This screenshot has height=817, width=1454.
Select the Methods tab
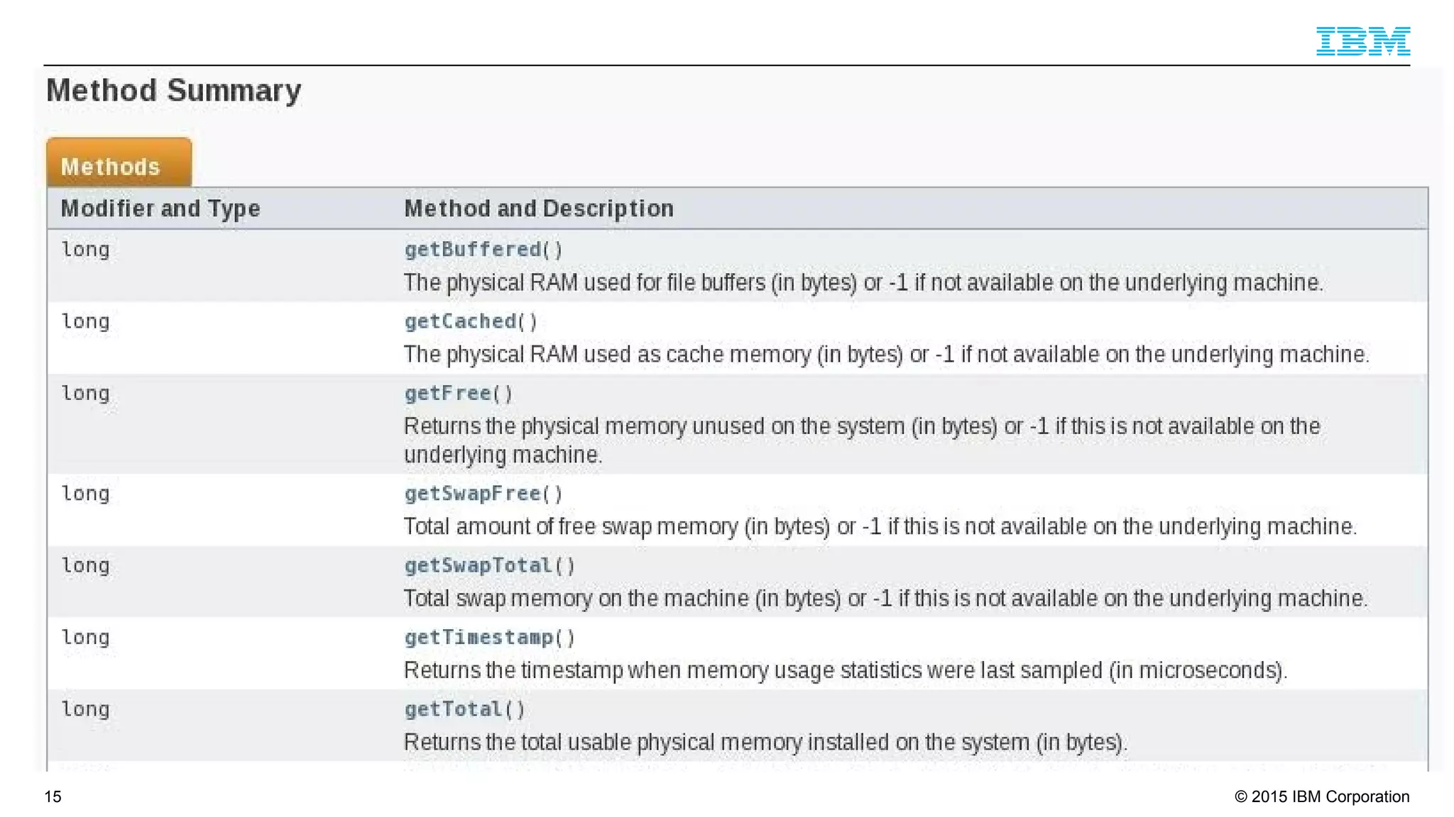tap(119, 163)
